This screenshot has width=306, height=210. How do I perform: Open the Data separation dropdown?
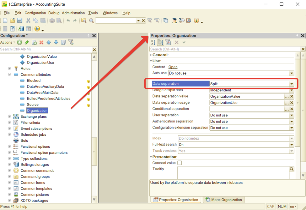[292, 84]
